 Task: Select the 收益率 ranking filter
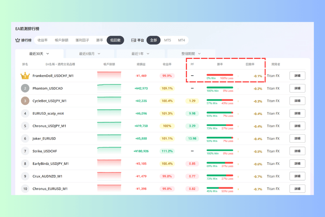[43, 40]
